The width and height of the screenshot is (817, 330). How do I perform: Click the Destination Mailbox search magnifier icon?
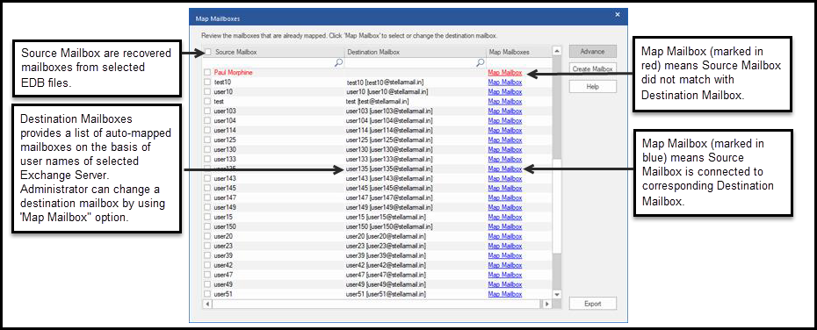[x=481, y=62]
